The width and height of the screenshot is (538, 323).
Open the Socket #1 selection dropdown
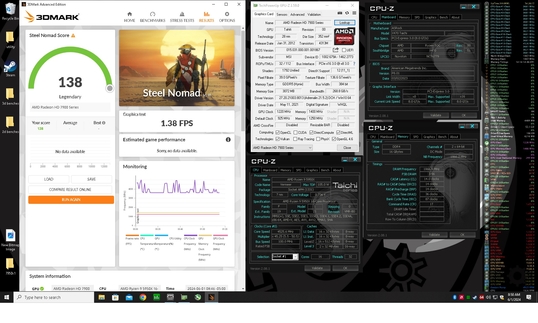pyautogui.click(x=285, y=257)
